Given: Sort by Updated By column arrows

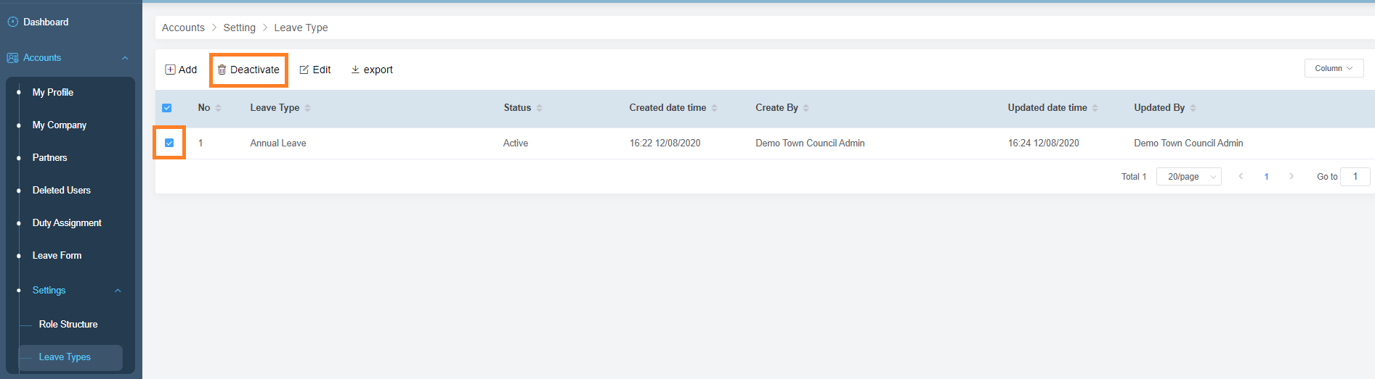Looking at the screenshot, I should [1193, 108].
